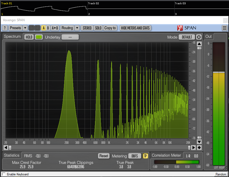Expand the dropdown arrow next to Routing
The image size is (229, 177).
pos(77,28)
